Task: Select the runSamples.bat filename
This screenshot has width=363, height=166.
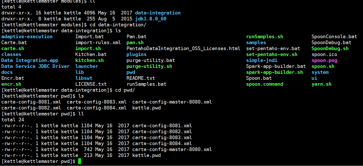Action: [146, 84]
